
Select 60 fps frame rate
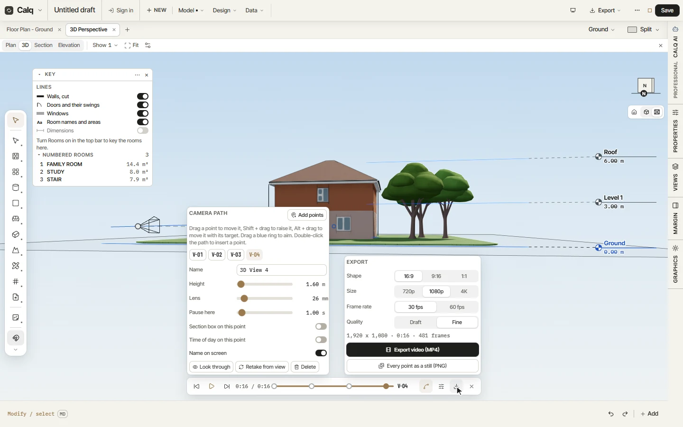point(457,307)
